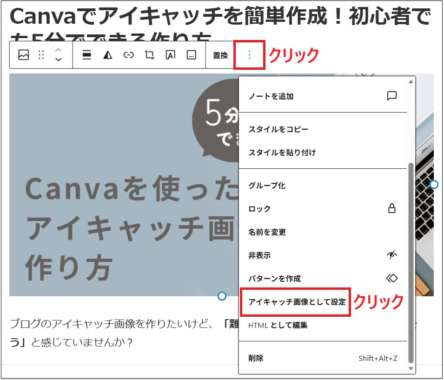Image resolution: width=444 pixels, height=380 pixels.
Task: Click the bottom image resize handle
Action: [x=222, y=296]
